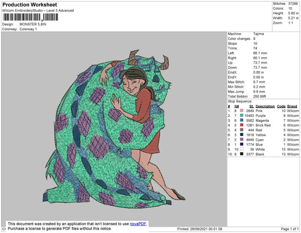This screenshot has width=301, height=233.
Task: Click the 'Description' column header
Action: tap(265, 106)
